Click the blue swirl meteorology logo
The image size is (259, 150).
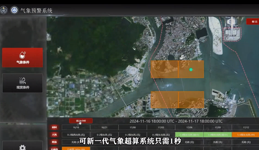tap(14, 10)
